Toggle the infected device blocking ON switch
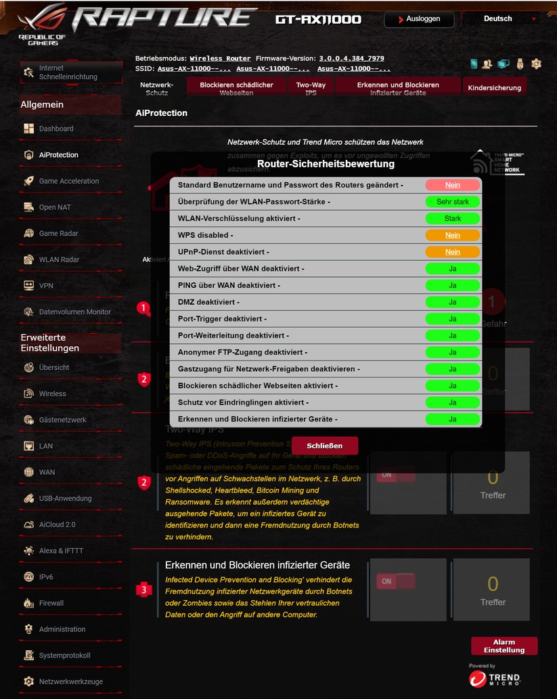The height and width of the screenshot is (699, 557). [x=396, y=581]
